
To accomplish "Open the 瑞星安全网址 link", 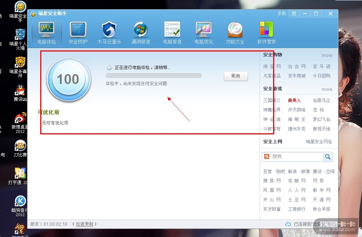I will pos(319,142).
